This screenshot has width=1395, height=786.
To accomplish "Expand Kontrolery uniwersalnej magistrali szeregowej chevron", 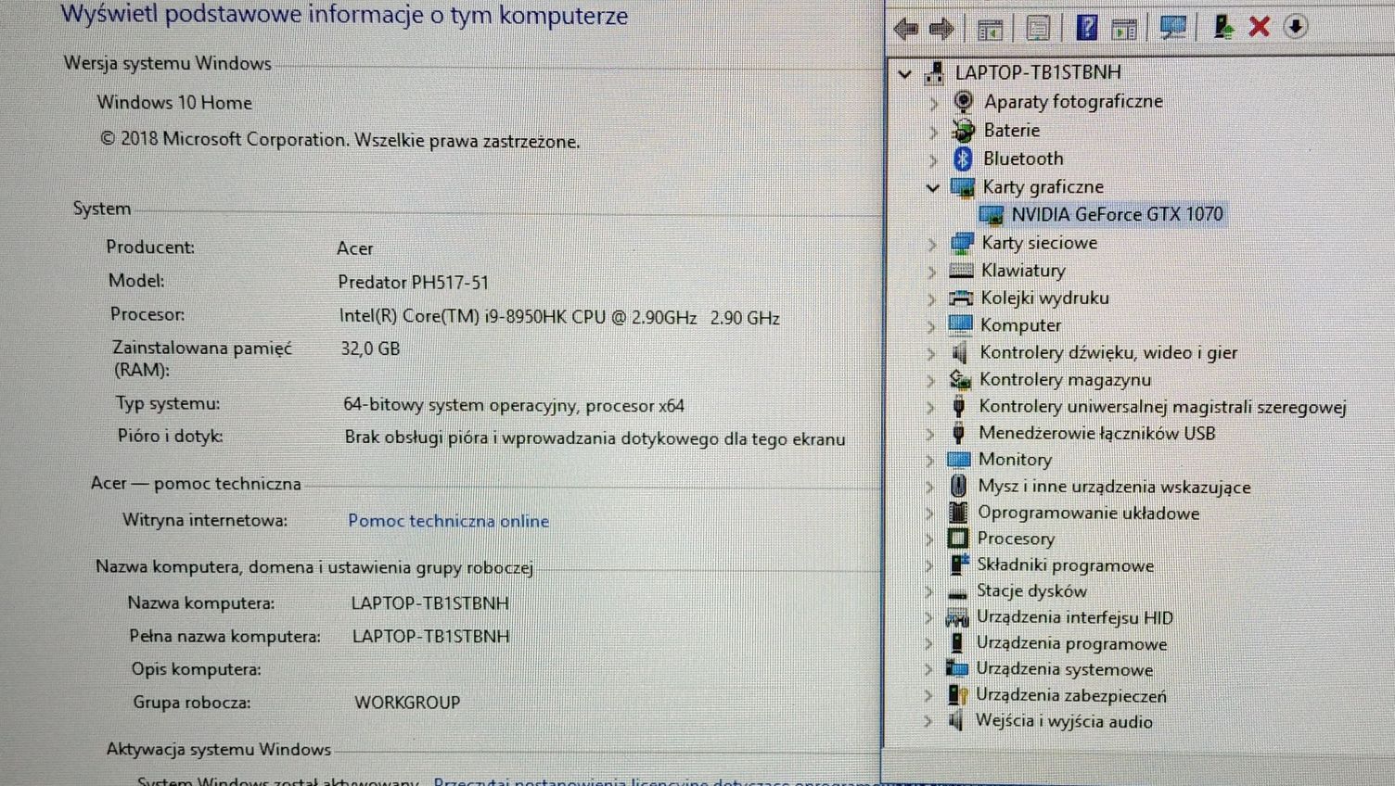I will [931, 407].
